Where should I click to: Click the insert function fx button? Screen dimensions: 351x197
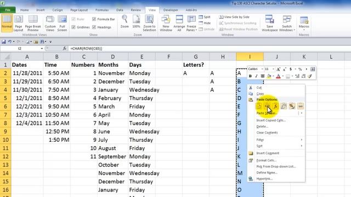pos(65,49)
